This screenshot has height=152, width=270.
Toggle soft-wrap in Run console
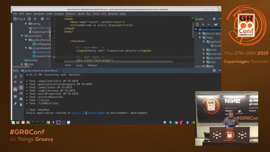tap(21, 87)
